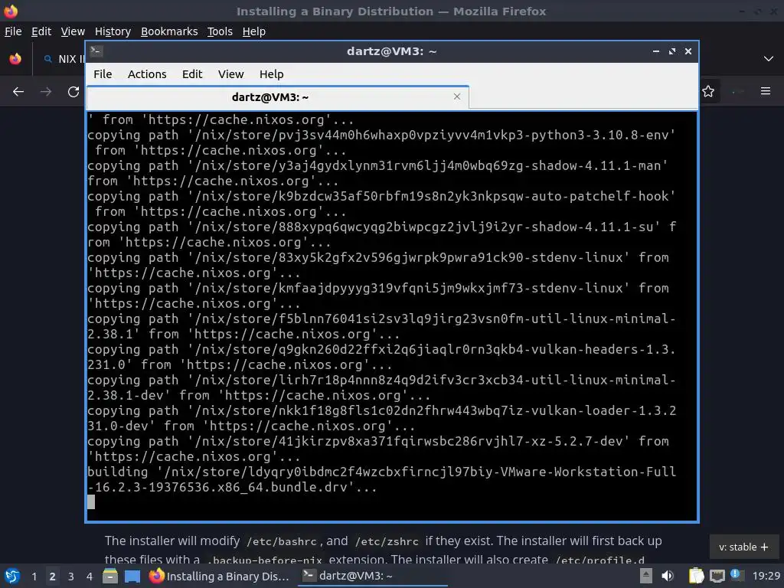The height and width of the screenshot is (588, 784).
Task: Switch to workspace 1
Action: [x=34, y=577]
